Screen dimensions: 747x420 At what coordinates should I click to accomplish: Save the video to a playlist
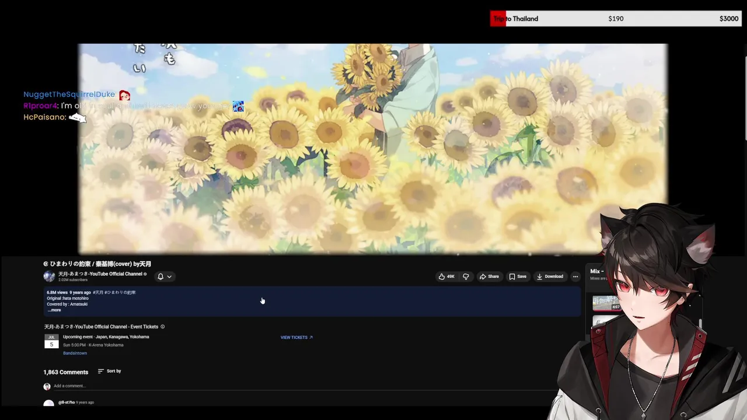[518, 276]
